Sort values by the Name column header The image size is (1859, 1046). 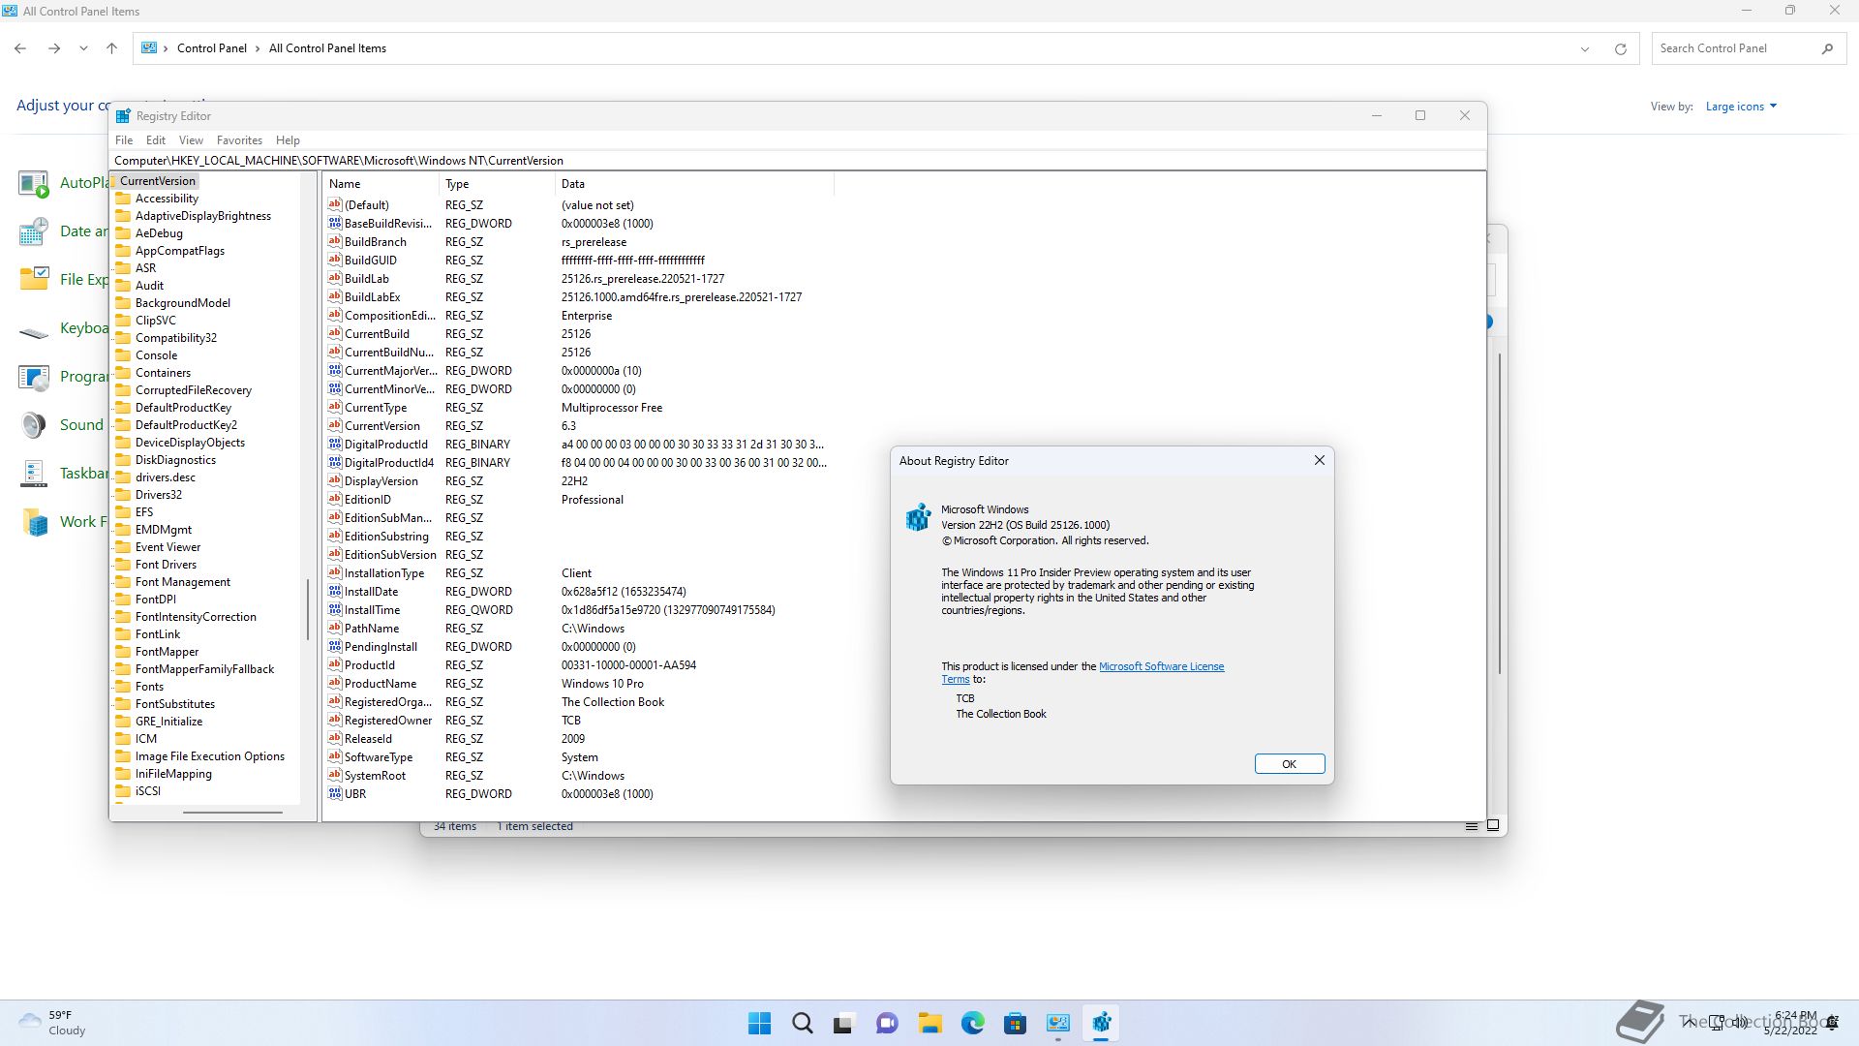coord(381,184)
